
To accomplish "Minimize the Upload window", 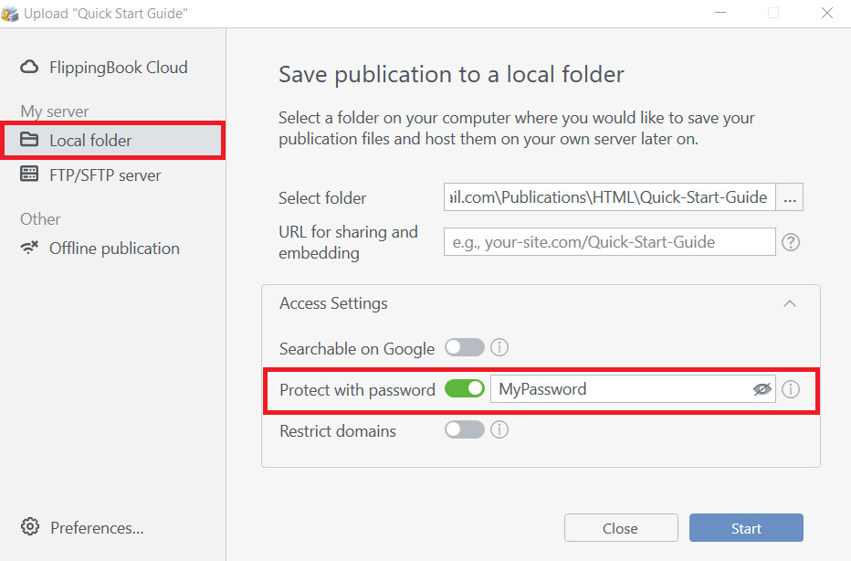I will point(720,13).
